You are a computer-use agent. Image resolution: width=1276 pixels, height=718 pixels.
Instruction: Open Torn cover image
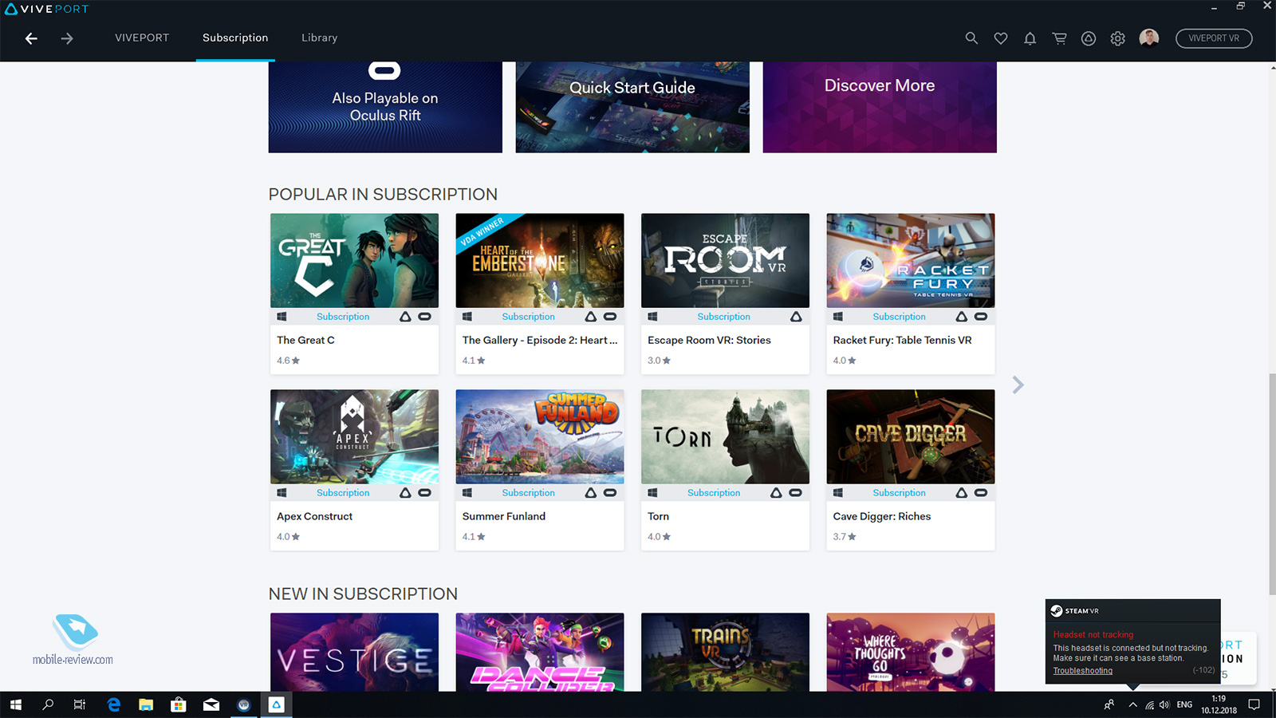pos(725,436)
